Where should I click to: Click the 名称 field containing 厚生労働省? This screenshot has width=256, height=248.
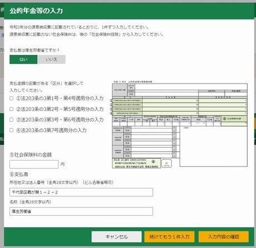81,211
